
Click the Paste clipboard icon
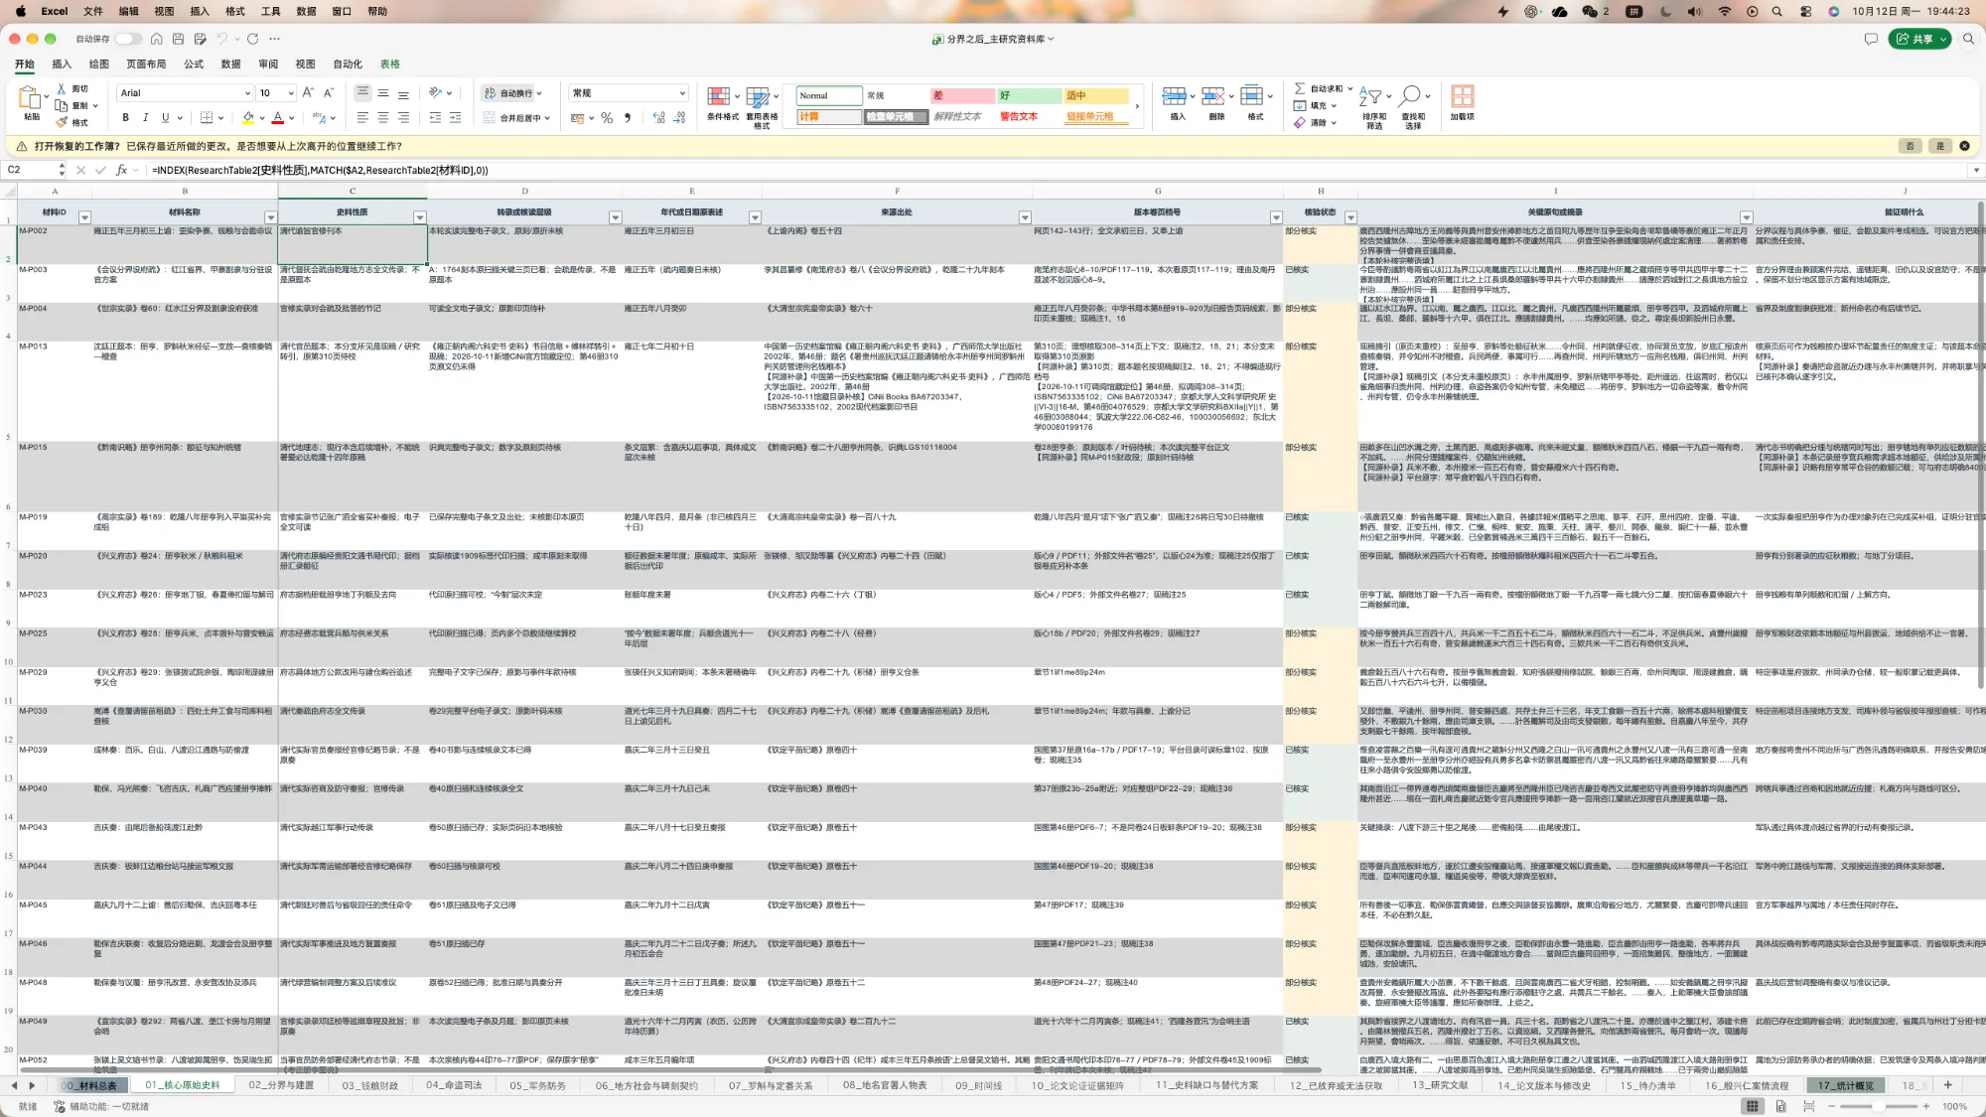click(x=28, y=97)
